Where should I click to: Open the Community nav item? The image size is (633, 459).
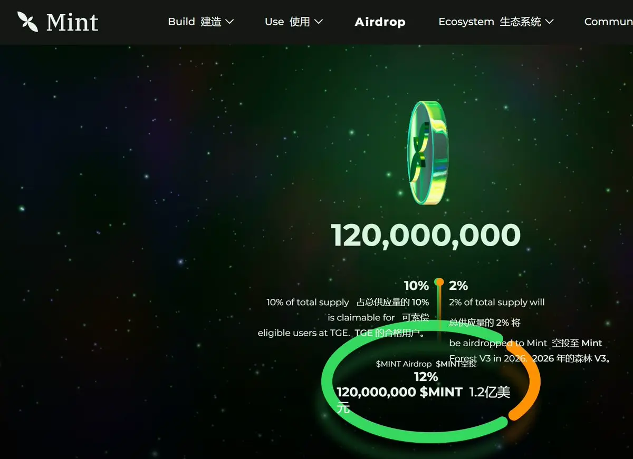609,22
